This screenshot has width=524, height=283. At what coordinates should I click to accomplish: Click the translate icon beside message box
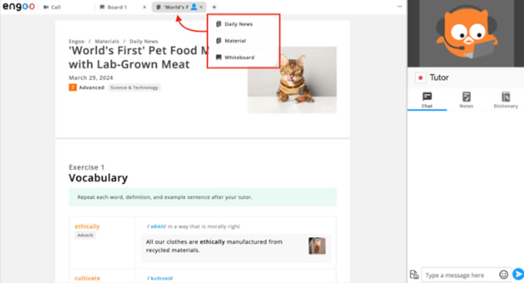coord(414,275)
